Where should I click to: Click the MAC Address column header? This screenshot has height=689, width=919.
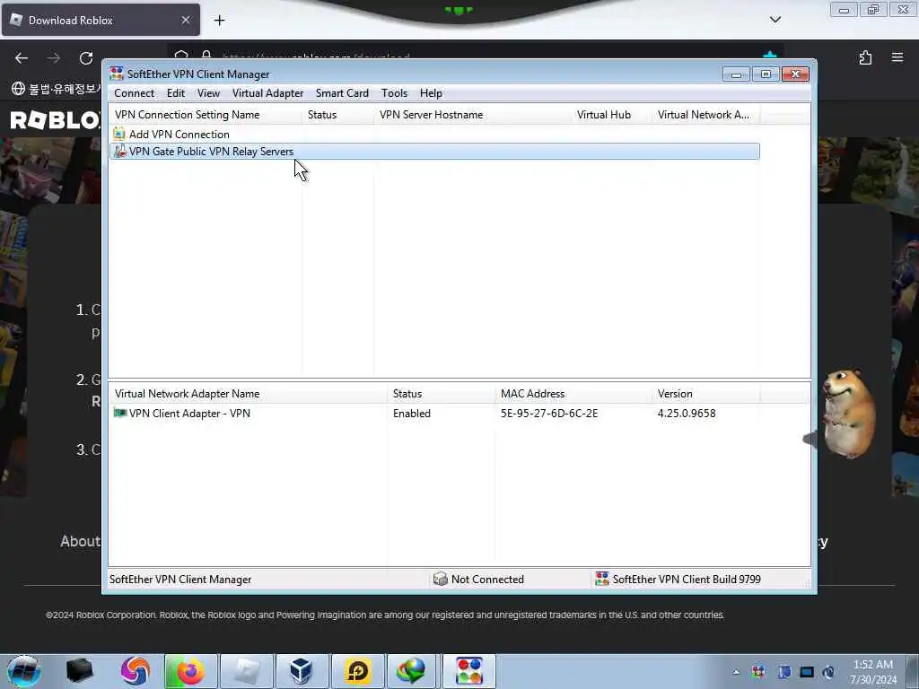pos(573,394)
